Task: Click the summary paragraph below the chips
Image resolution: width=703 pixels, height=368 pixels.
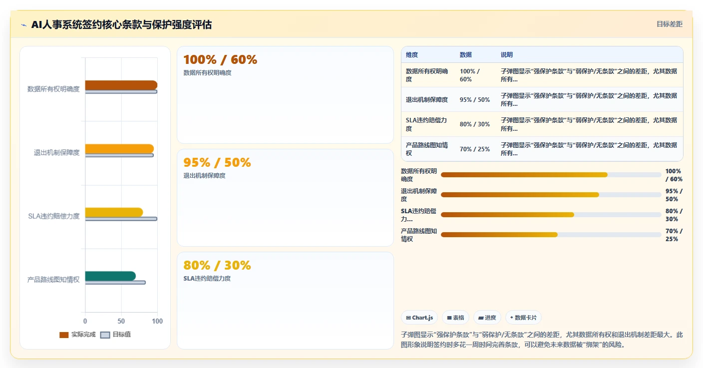Action: click(542, 340)
